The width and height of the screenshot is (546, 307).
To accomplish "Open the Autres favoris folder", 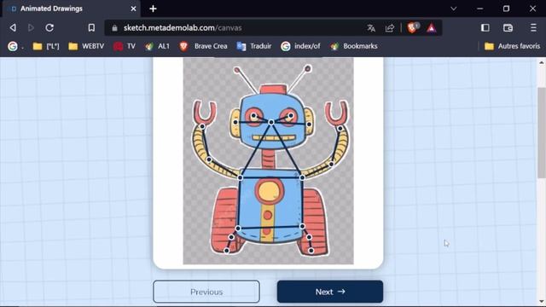I will pyautogui.click(x=512, y=46).
